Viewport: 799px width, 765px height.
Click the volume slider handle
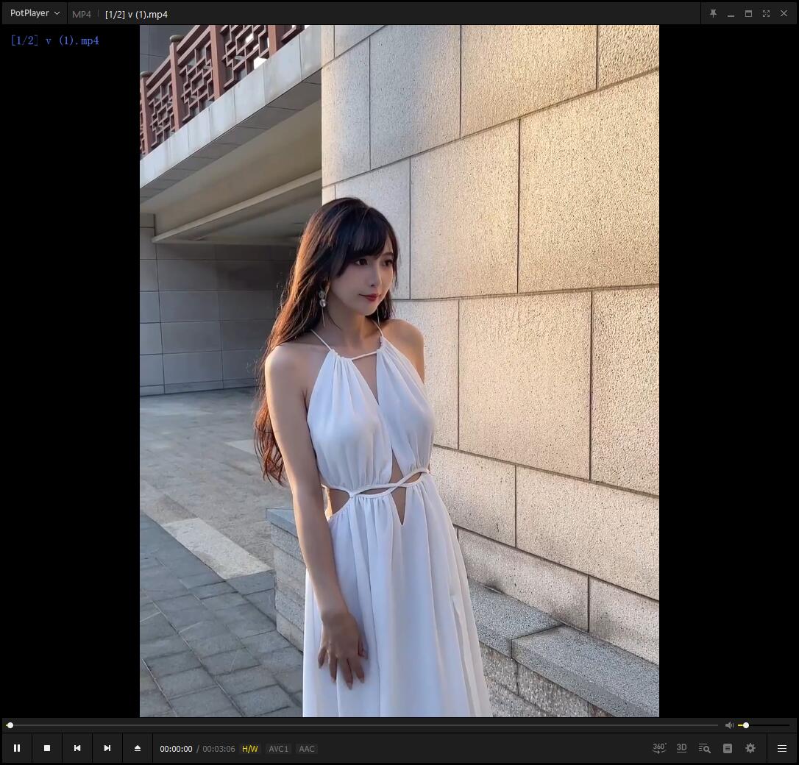click(746, 725)
